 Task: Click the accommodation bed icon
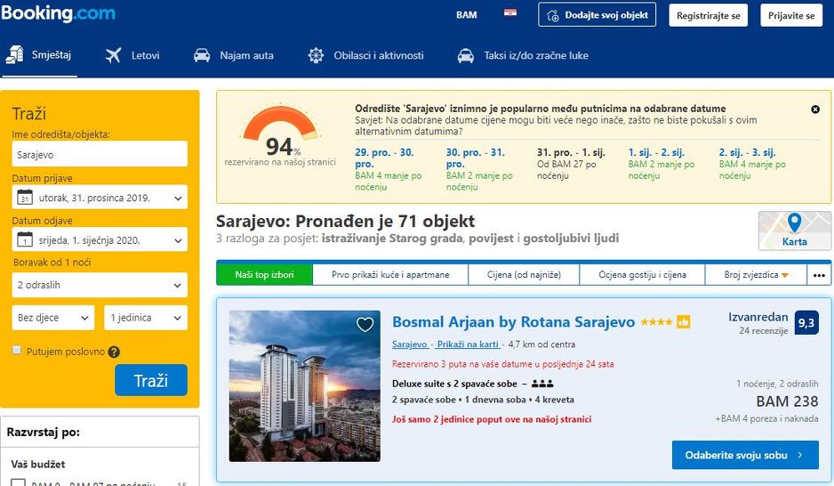click(14, 54)
